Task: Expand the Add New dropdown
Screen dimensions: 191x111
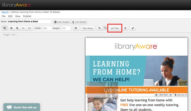Action: (181, 95)
